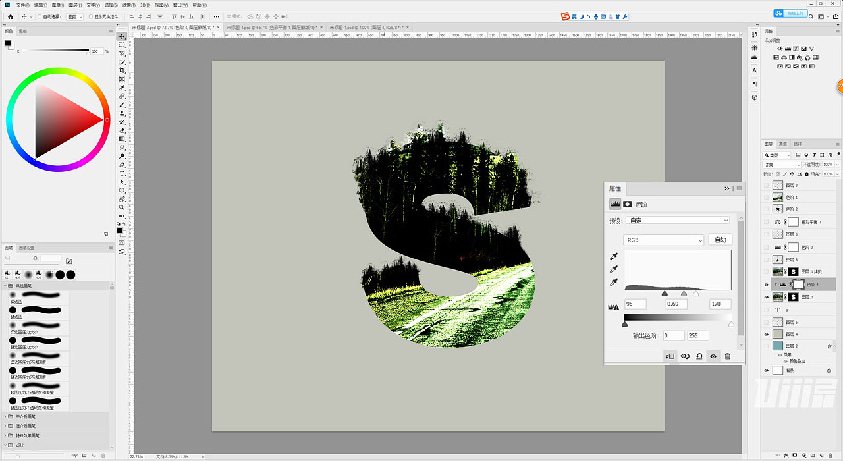Select the Move tool in the toolbar
Viewport: 843px width, 461px height.
(x=122, y=36)
